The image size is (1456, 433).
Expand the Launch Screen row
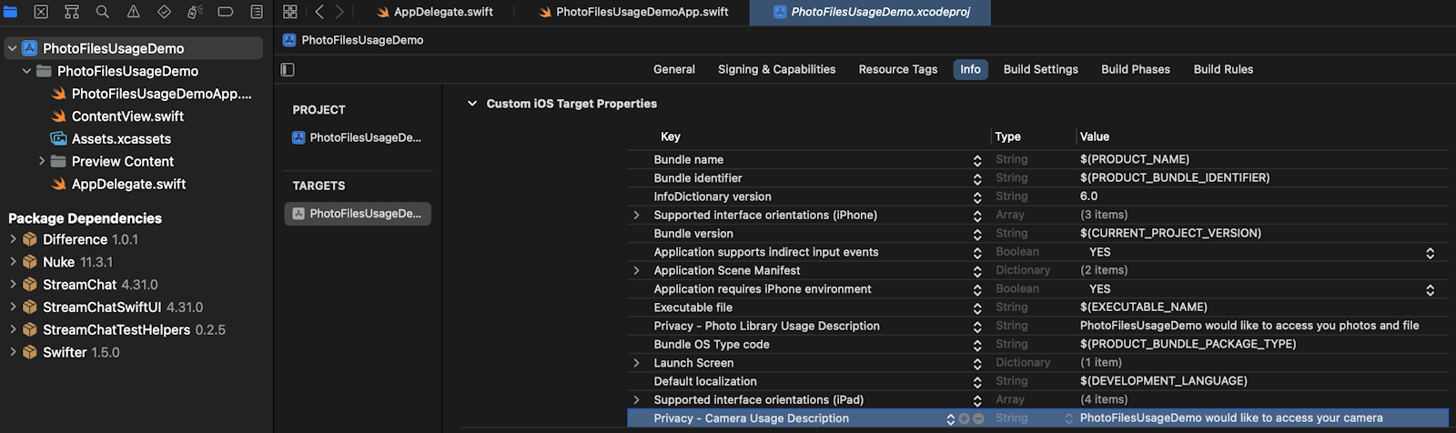[636, 363]
